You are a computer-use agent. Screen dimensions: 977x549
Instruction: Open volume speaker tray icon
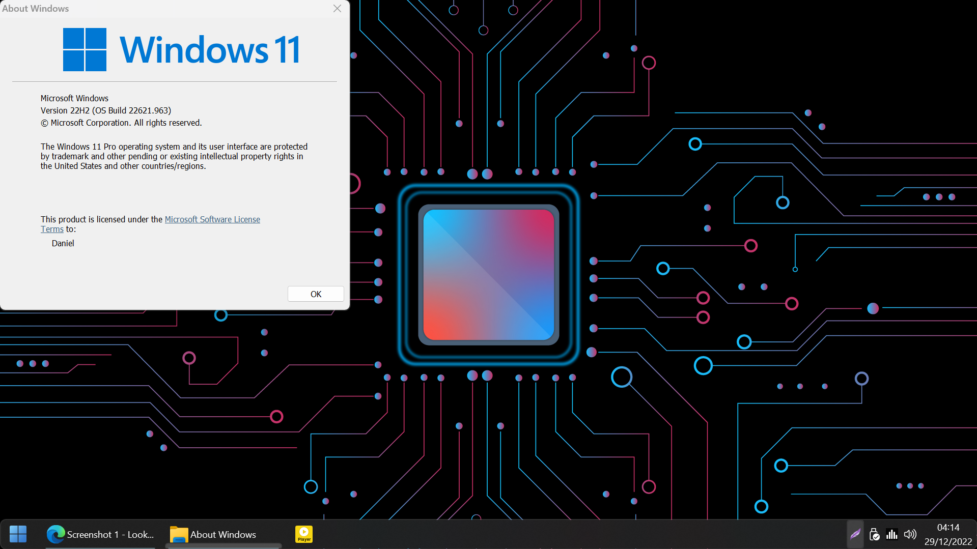[x=910, y=534]
